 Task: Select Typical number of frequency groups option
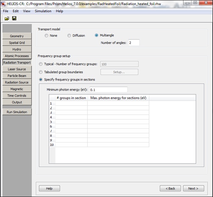coord(41,64)
